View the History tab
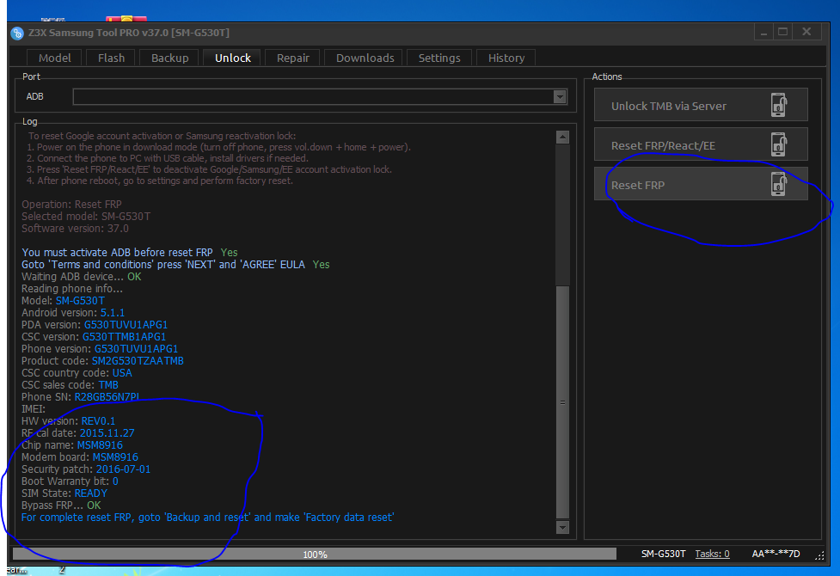This screenshot has width=840, height=576. click(x=506, y=58)
